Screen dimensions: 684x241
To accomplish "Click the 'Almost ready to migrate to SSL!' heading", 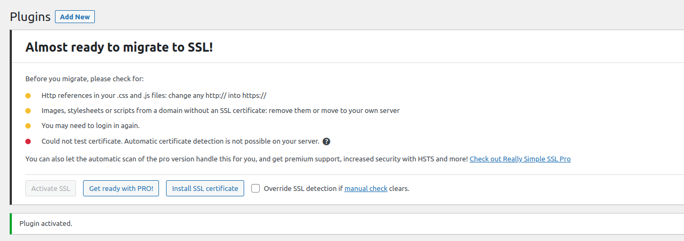I will [x=119, y=47].
